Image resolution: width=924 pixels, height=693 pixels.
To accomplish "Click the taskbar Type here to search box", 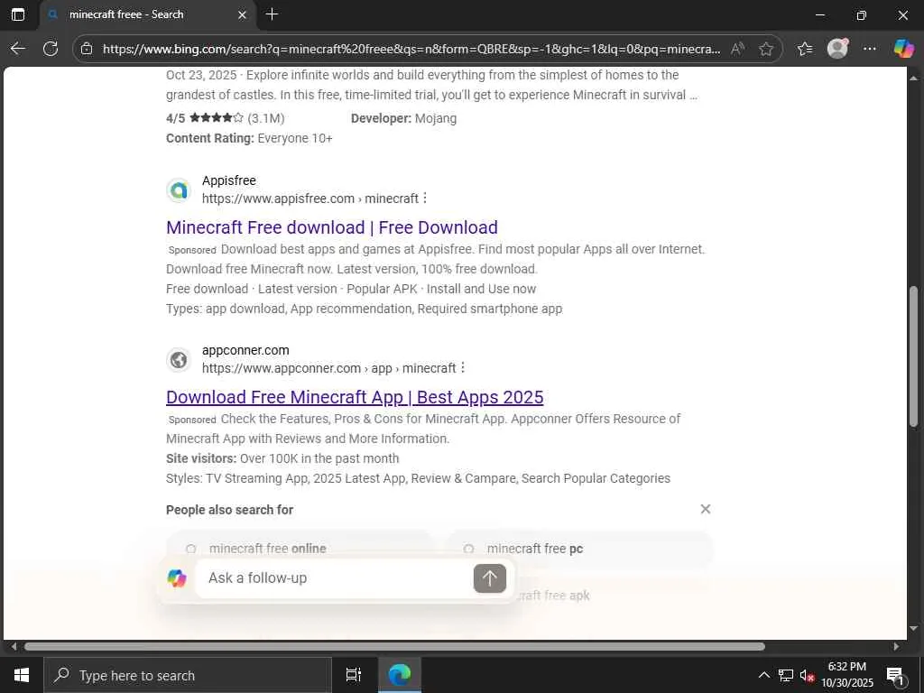I will point(188,675).
